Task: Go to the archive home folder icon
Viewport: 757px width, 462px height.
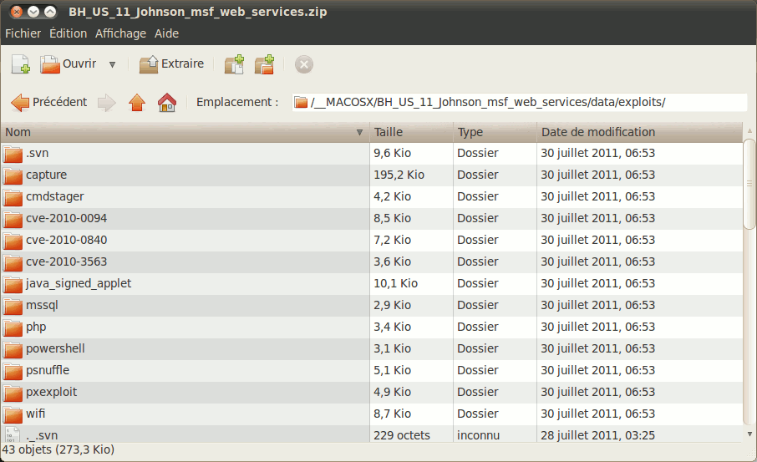Action: click(x=167, y=102)
